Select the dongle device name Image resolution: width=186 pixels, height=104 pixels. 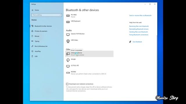73,59
